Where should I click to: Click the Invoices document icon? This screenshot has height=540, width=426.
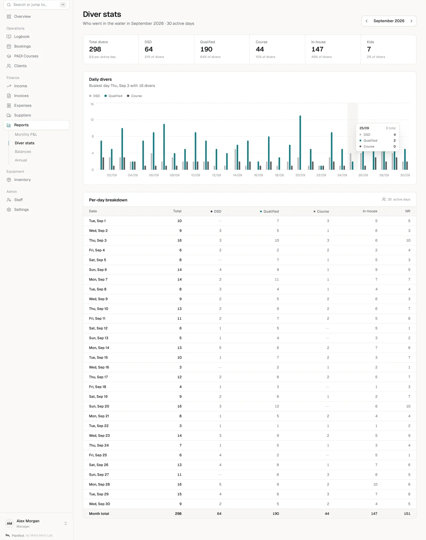point(9,96)
